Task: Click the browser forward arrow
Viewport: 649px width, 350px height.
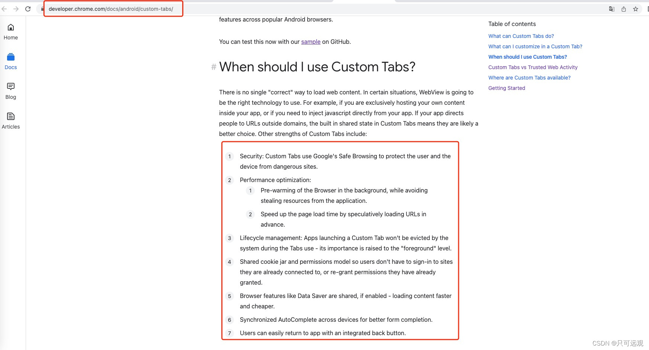Action: 16,9
